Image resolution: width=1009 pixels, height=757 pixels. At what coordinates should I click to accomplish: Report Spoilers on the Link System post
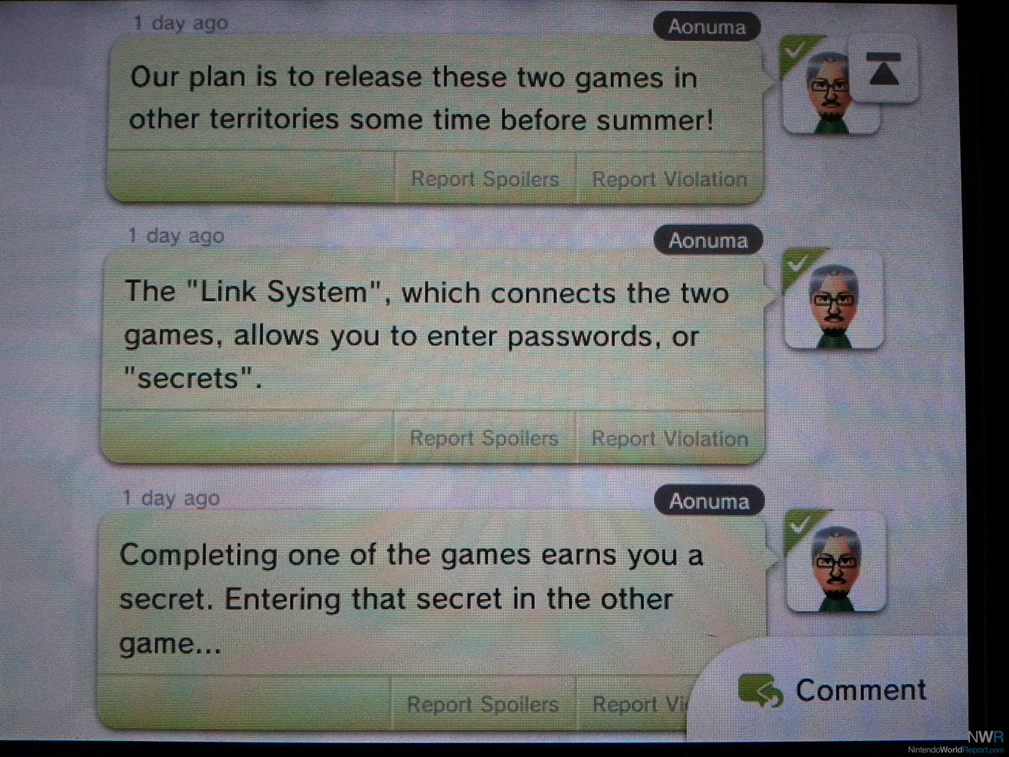click(x=484, y=438)
